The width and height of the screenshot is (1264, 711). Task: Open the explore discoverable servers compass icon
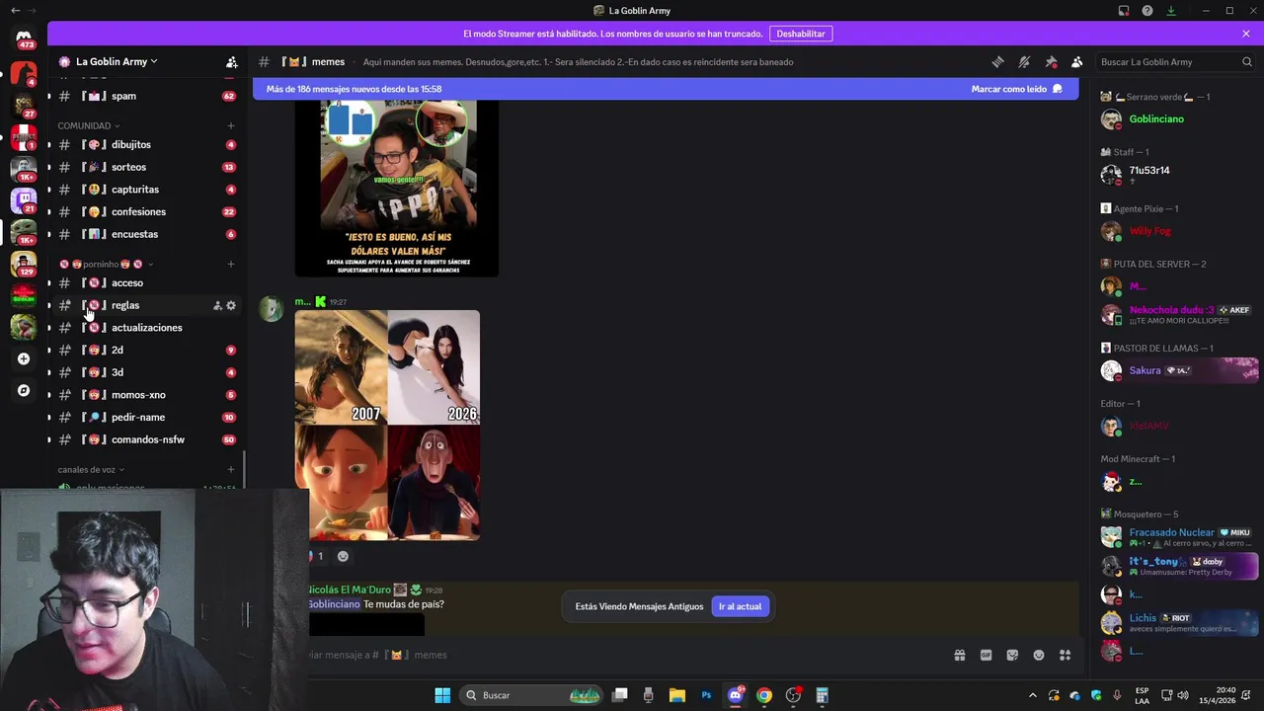click(24, 390)
